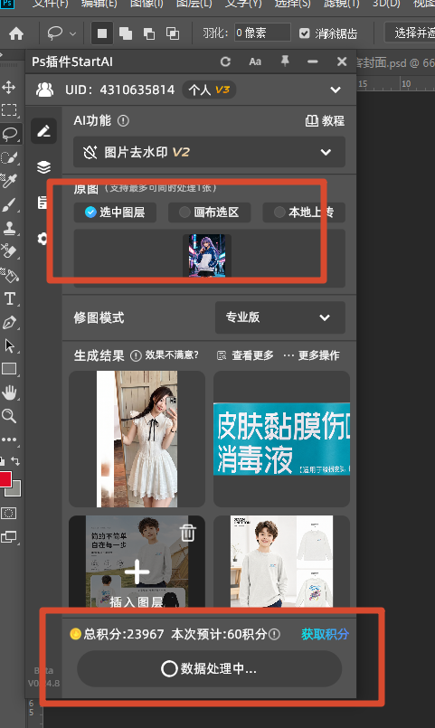The height and width of the screenshot is (728, 435).
Task: Select the Brush tool
Action: coord(9,204)
